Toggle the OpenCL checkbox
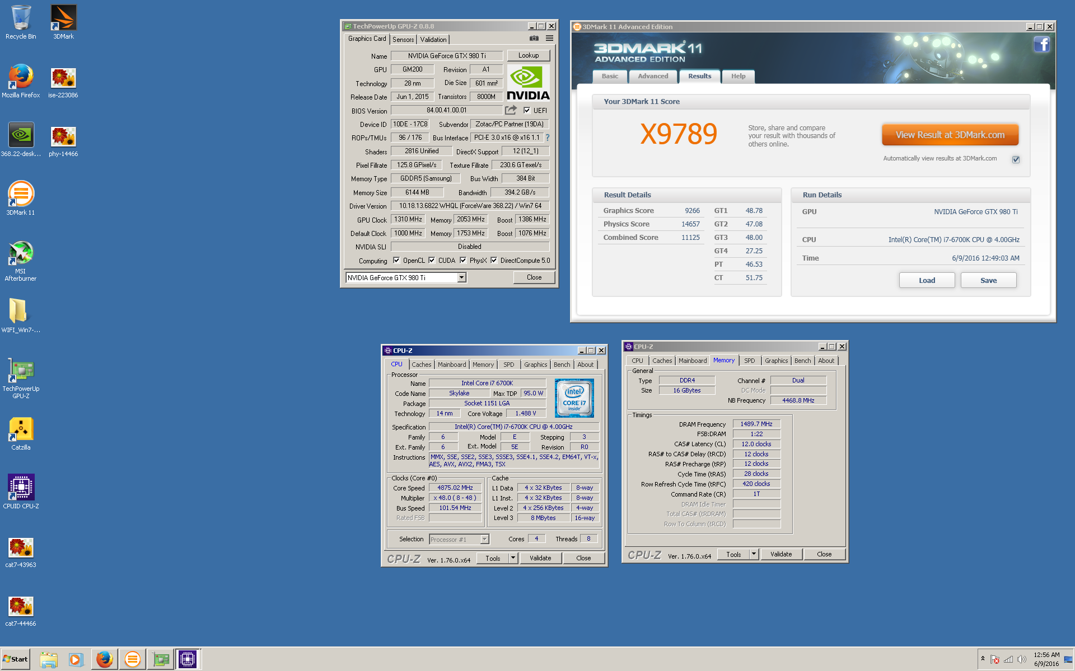 click(396, 260)
